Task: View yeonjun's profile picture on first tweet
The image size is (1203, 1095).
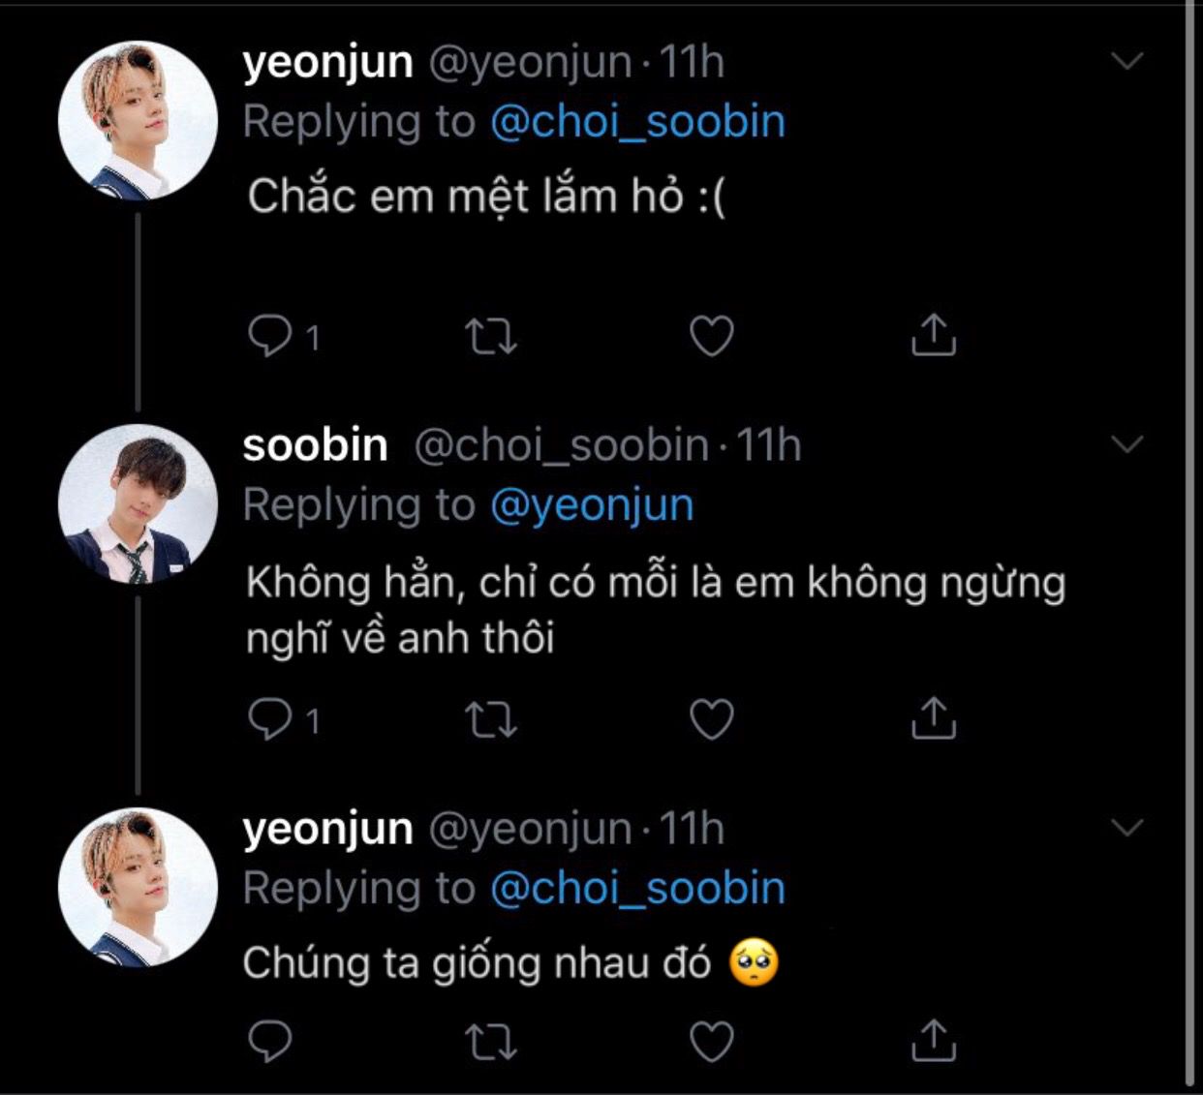Action: [138, 120]
